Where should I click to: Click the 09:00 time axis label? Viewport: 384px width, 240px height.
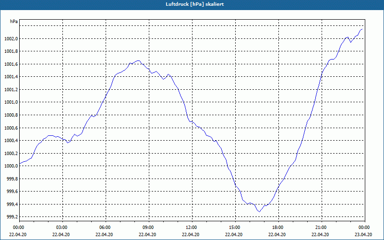point(149,228)
